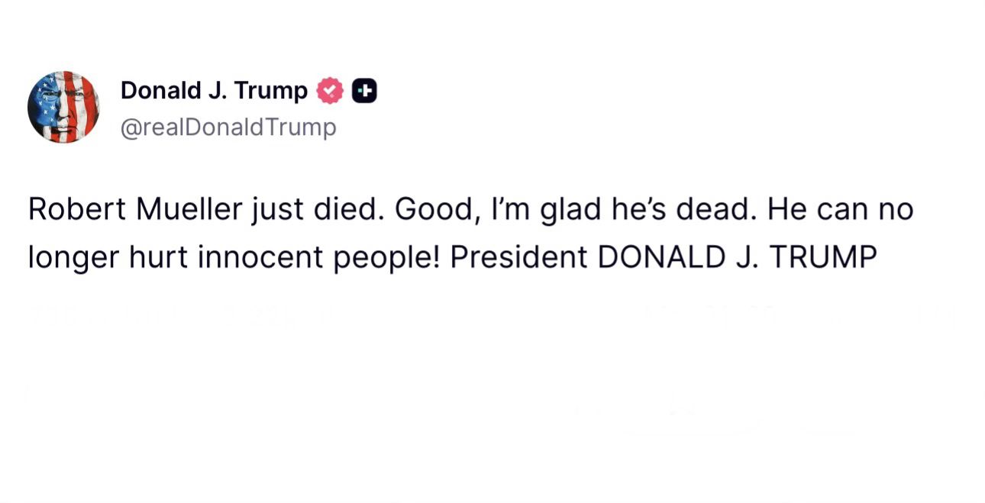Click the word "President" in post body
The height and width of the screenshot is (503, 985).
pos(518,257)
